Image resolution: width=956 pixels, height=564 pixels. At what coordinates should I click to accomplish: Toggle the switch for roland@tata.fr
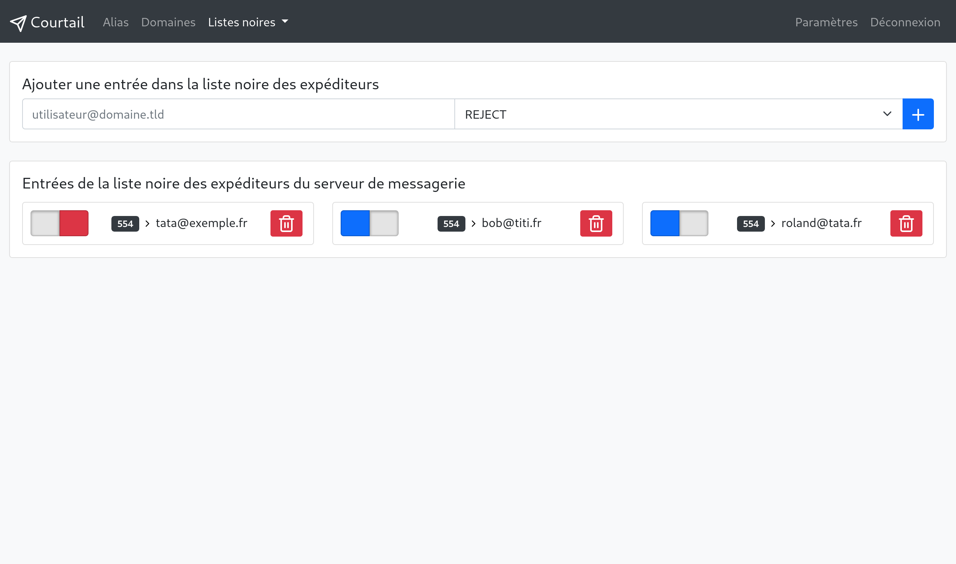pyautogui.click(x=679, y=223)
